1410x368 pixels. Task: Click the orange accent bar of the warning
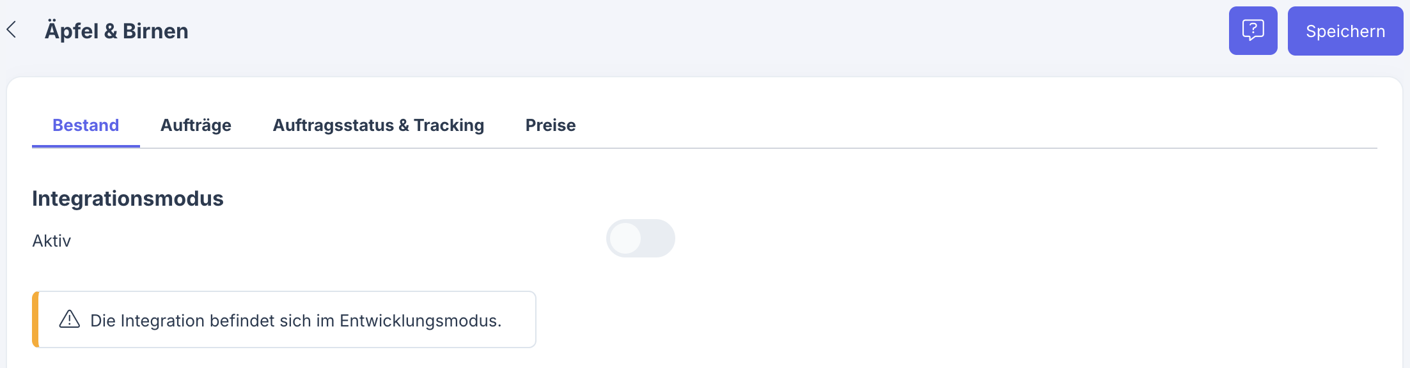coord(36,319)
